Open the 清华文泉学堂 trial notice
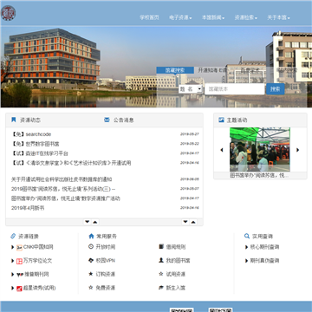 click(71, 163)
